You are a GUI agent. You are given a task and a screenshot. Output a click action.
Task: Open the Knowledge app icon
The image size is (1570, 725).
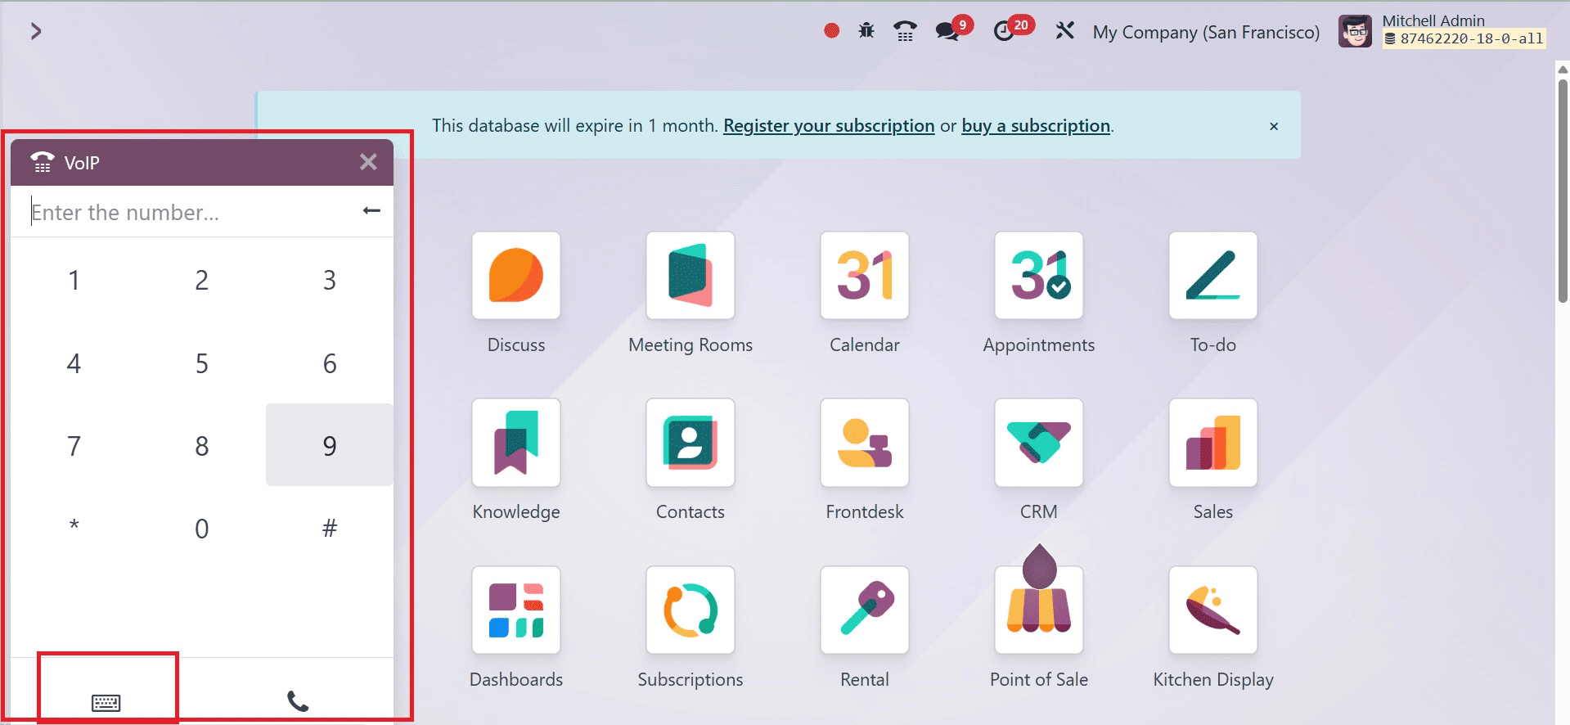[x=515, y=443]
